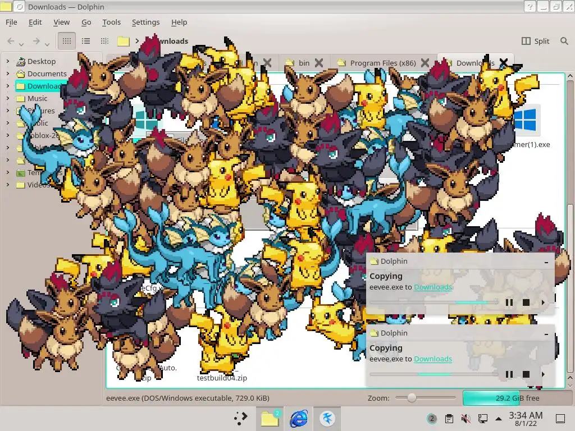575x431 pixels.
Task: Open the Edit menu
Action: [x=35, y=22]
